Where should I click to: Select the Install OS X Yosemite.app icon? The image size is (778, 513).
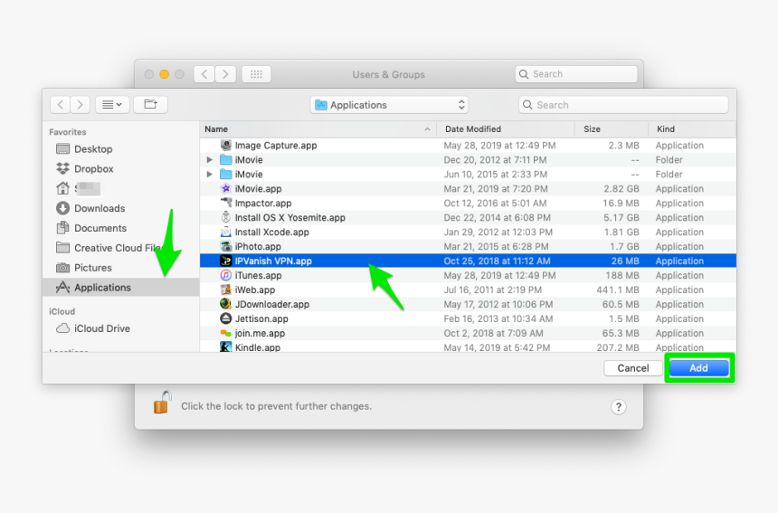pyautogui.click(x=226, y=217)
